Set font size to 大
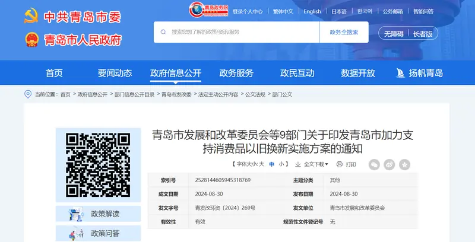Screen dimensions: 475x242 pos(261,164)
